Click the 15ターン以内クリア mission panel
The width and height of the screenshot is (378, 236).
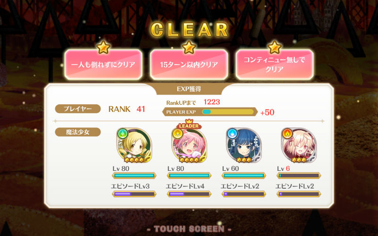[189, 65]
